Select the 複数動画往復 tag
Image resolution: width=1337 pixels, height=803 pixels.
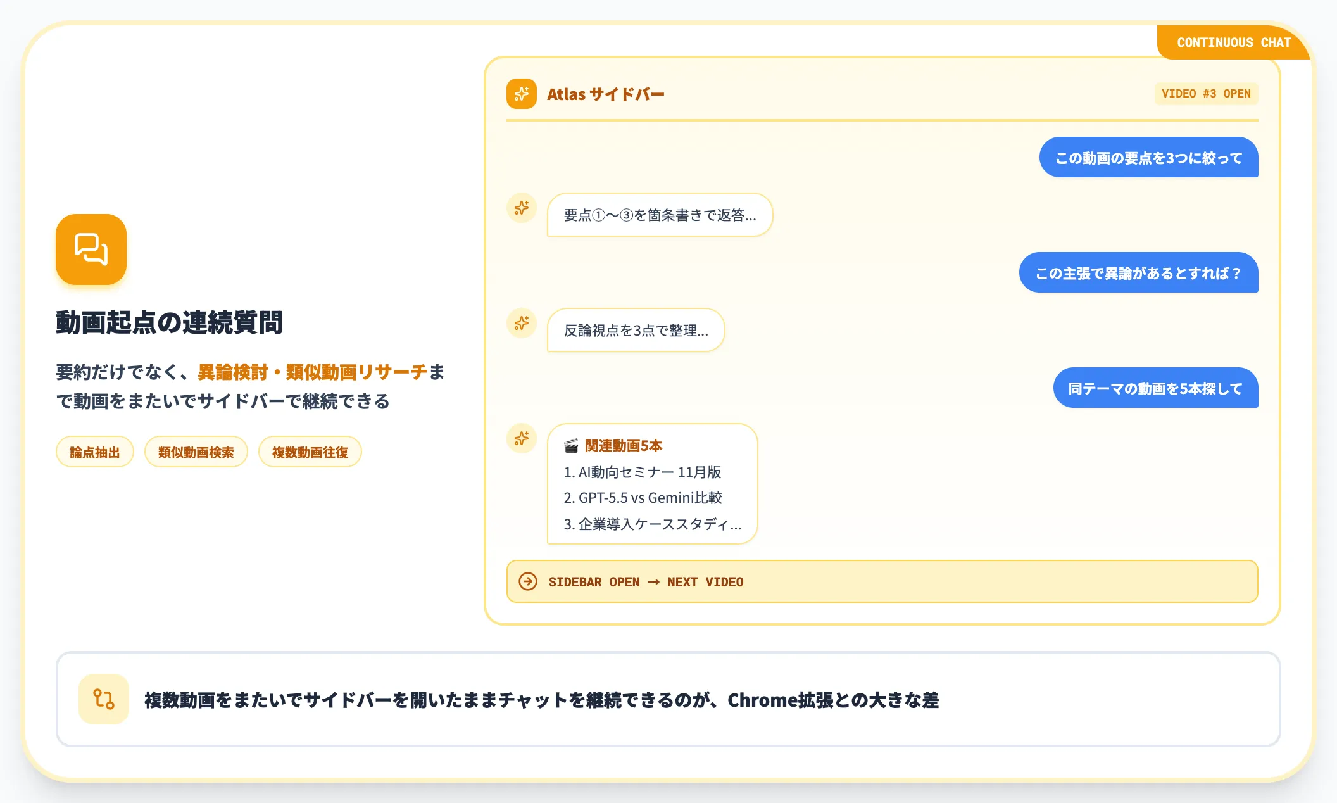pos(310,452)
